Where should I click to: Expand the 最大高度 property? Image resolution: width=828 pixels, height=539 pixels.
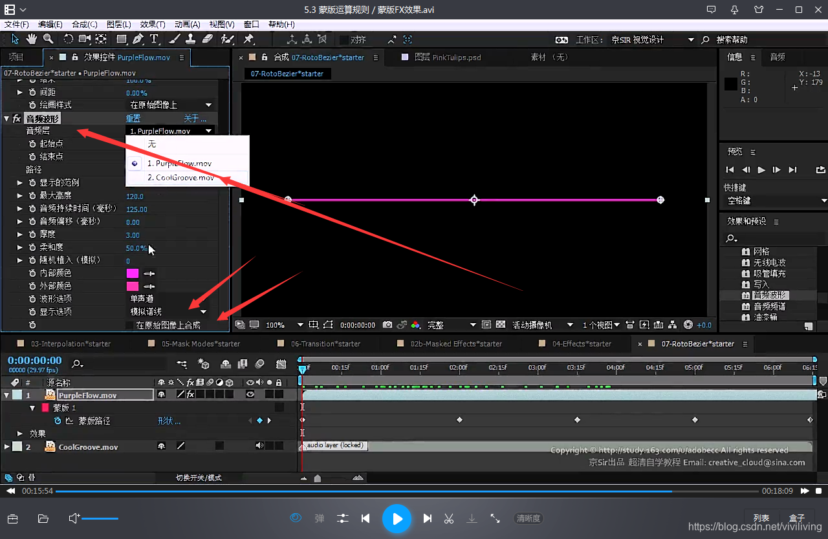click(x=20, y=195)
